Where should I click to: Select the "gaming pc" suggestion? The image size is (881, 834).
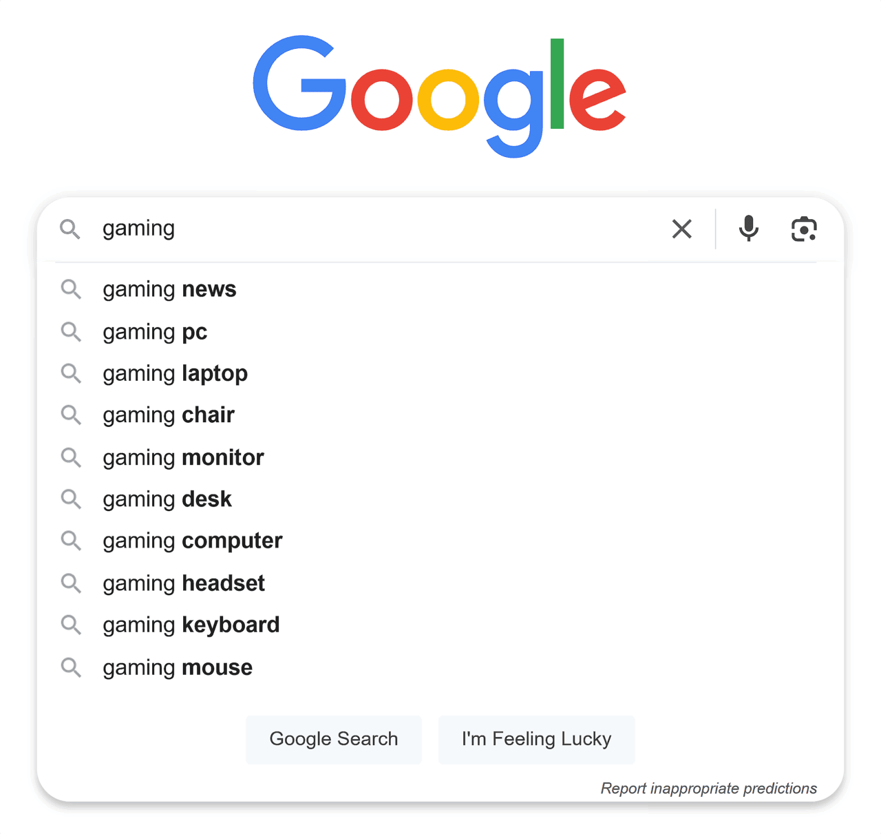(154, 331)
